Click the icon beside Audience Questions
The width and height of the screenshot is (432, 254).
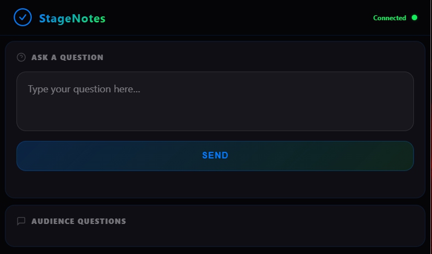tap(21, 221)
